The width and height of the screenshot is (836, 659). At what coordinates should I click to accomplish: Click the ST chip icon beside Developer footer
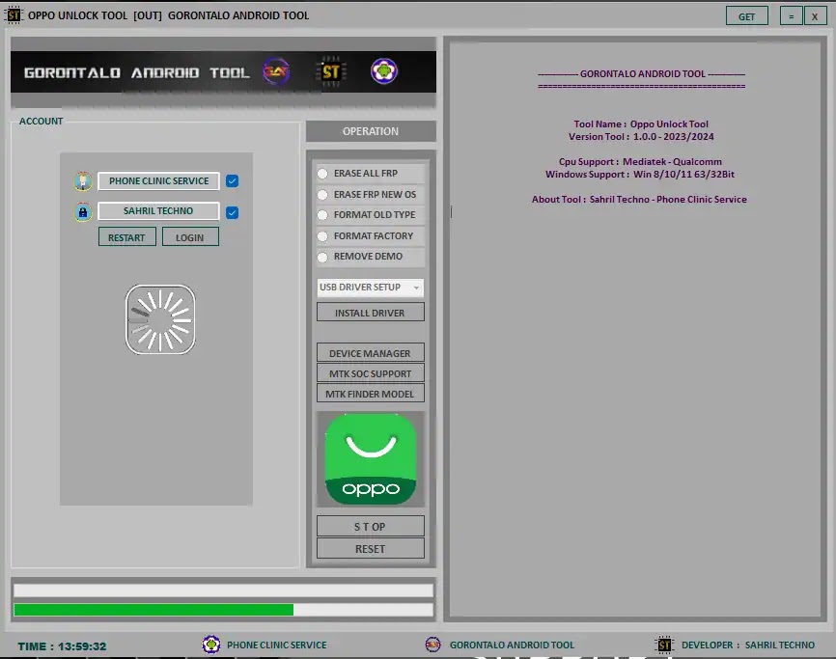(664, 645)
